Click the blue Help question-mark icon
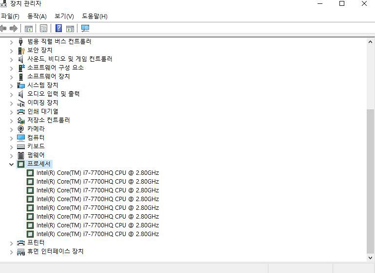The height and width of the screenshot is (273, 375). (x=58, y=28)
